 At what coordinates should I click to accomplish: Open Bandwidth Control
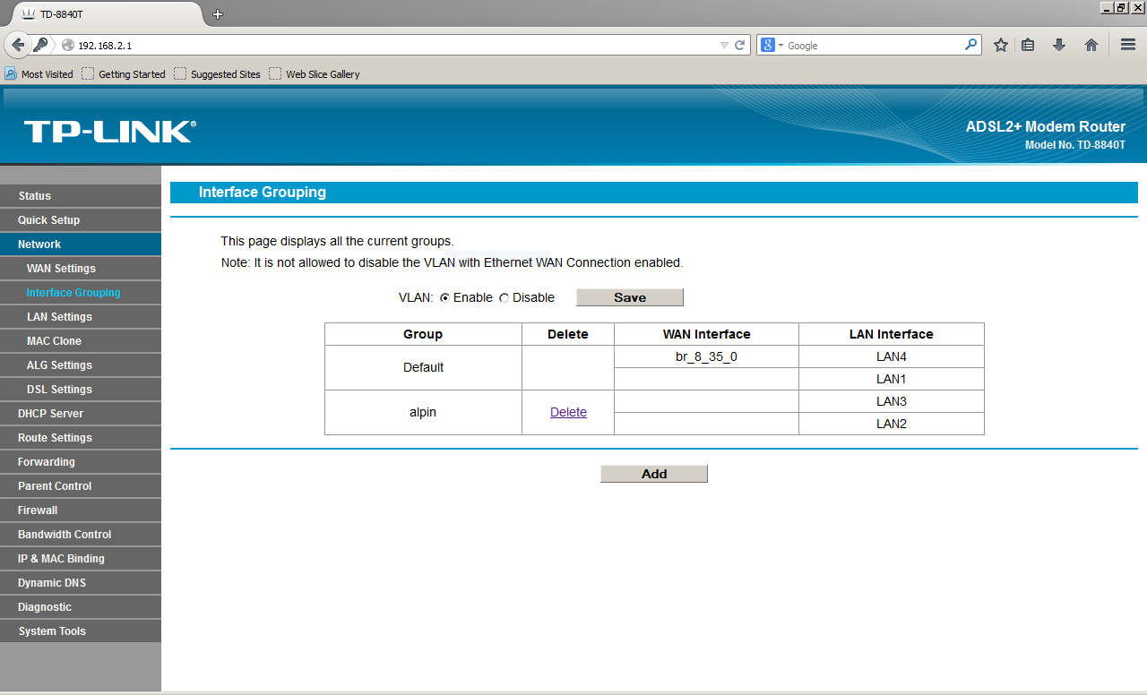click(x=81, y=535)
